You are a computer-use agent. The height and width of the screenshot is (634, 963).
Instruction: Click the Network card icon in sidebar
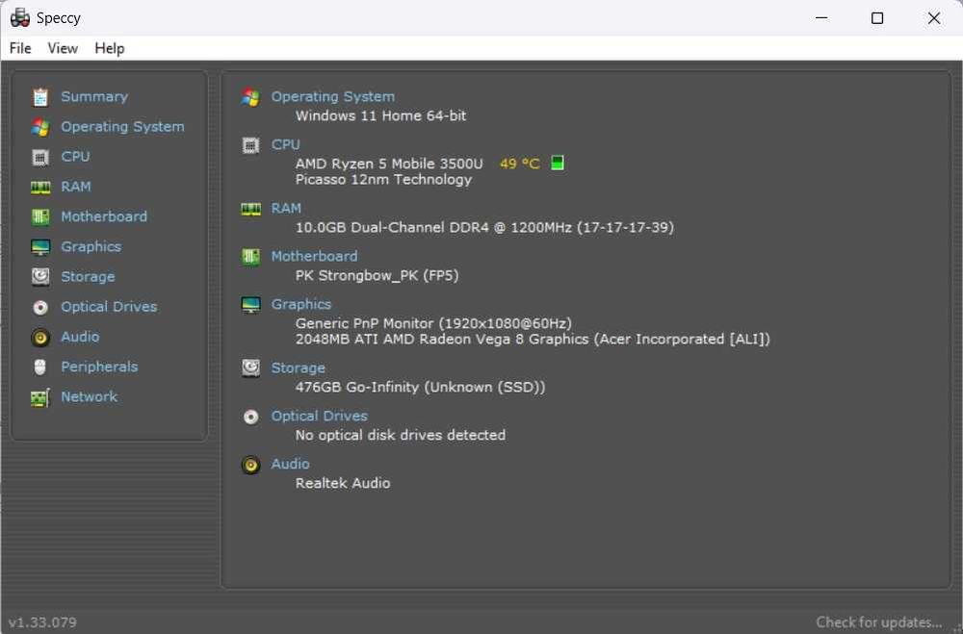pyautogui.click(x=40, y=397)
